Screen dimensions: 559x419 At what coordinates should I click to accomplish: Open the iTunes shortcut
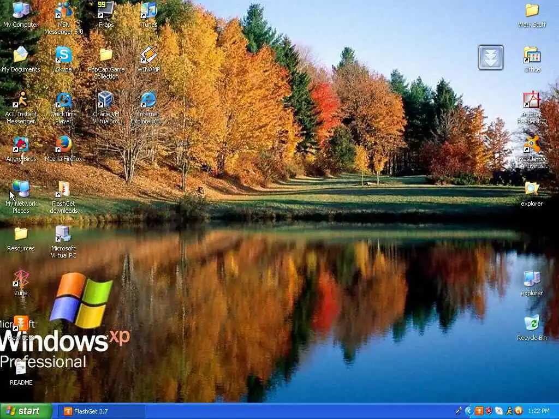click(148, 14)
